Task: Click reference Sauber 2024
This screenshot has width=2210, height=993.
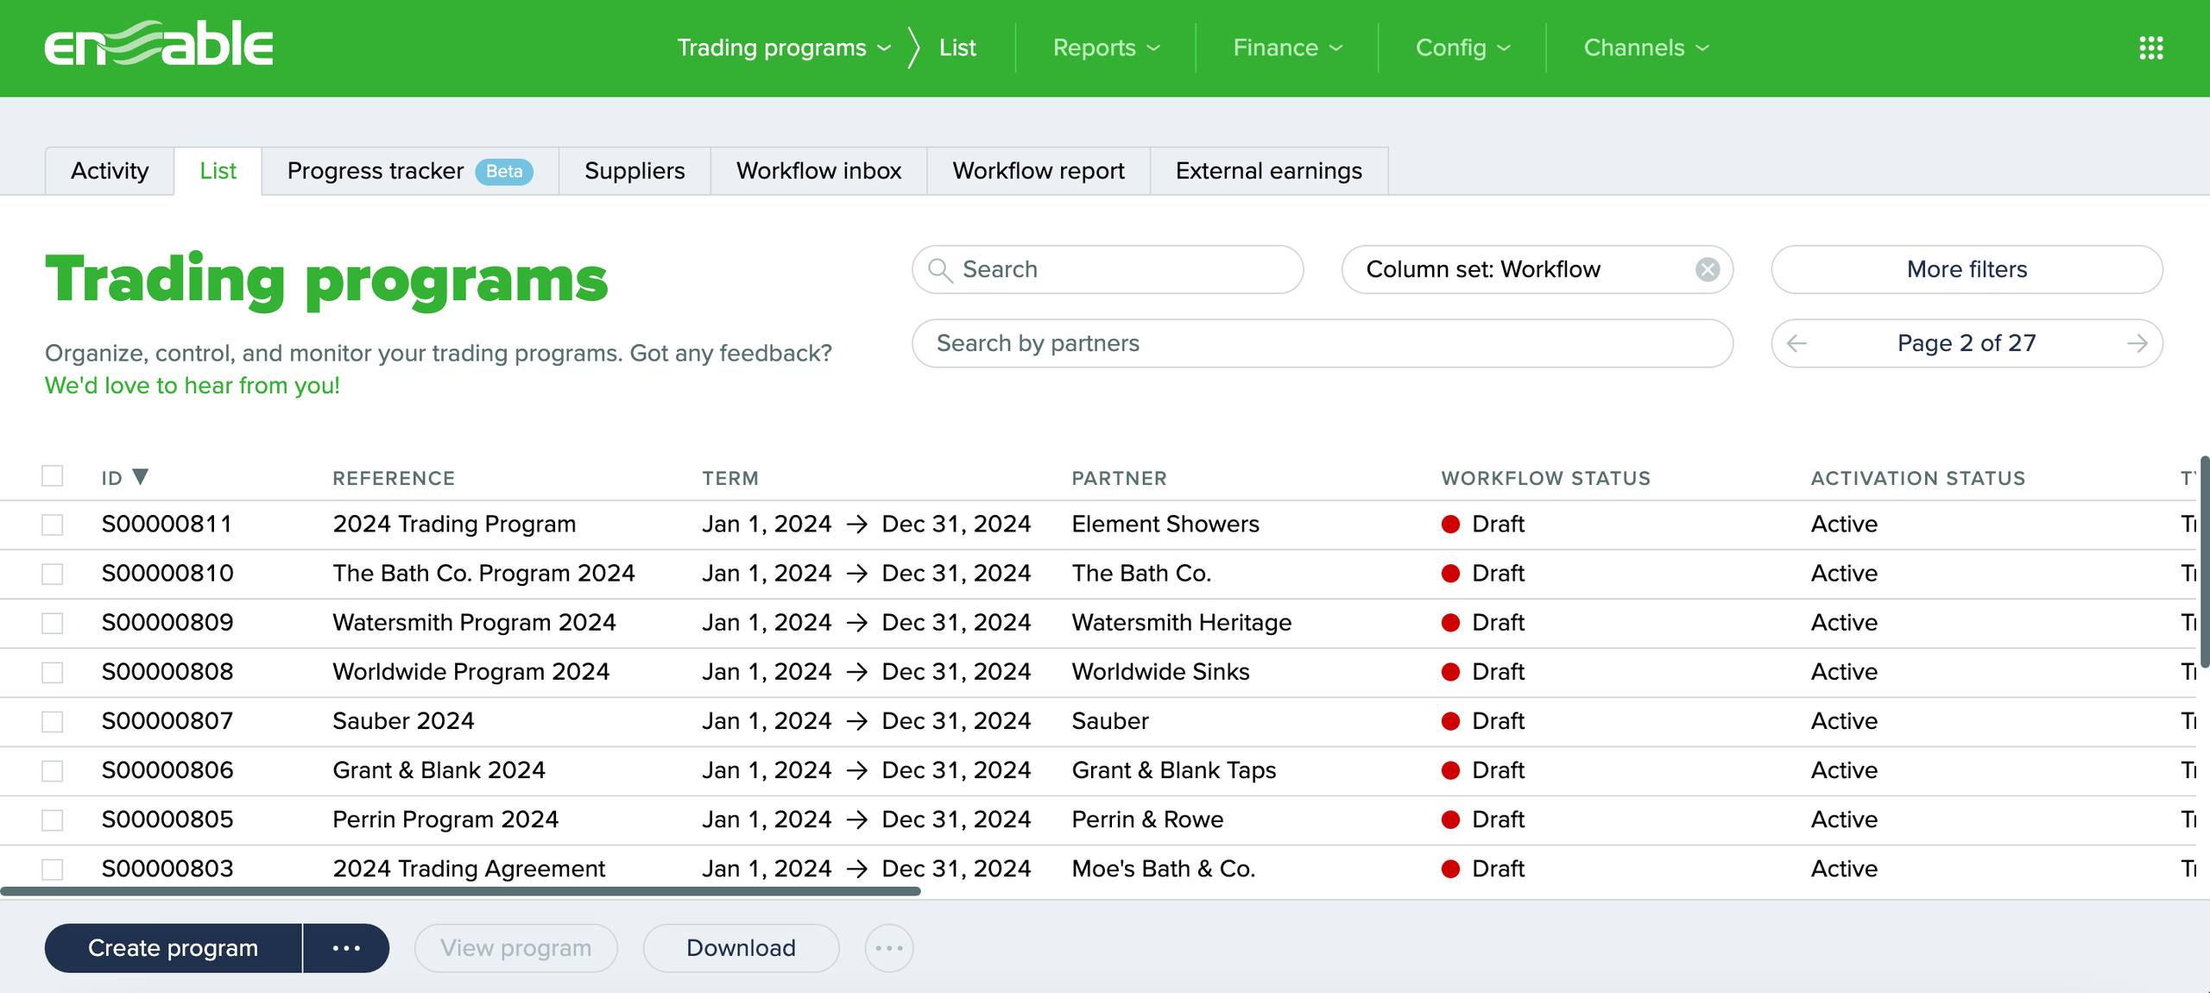Action: pos(403,721)
